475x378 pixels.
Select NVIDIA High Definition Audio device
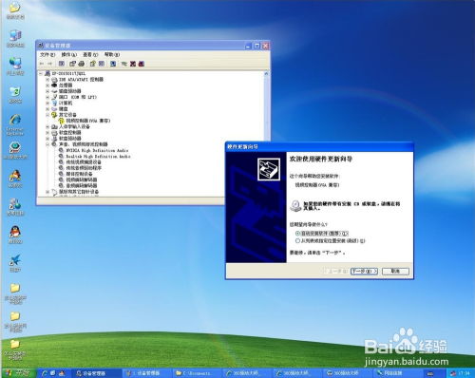[97, 150]
